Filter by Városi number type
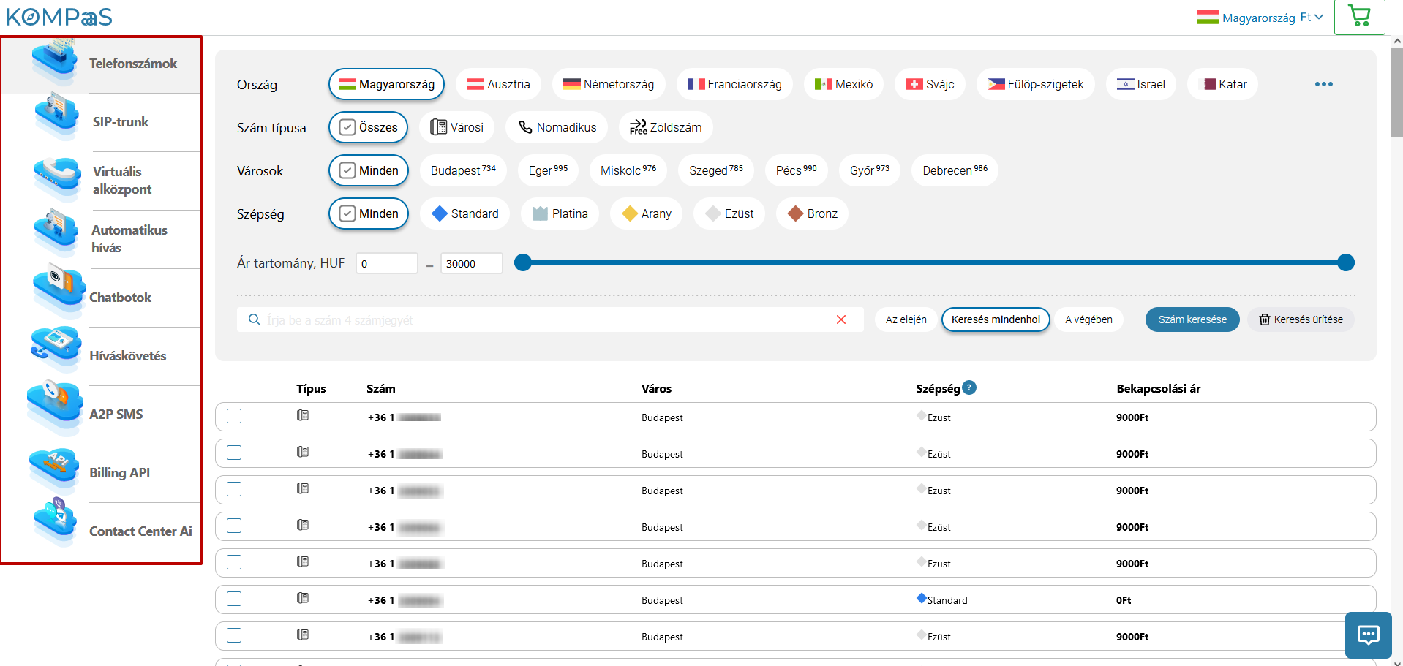The width and height of the screenshot is (1403, 666). (457, 127)
